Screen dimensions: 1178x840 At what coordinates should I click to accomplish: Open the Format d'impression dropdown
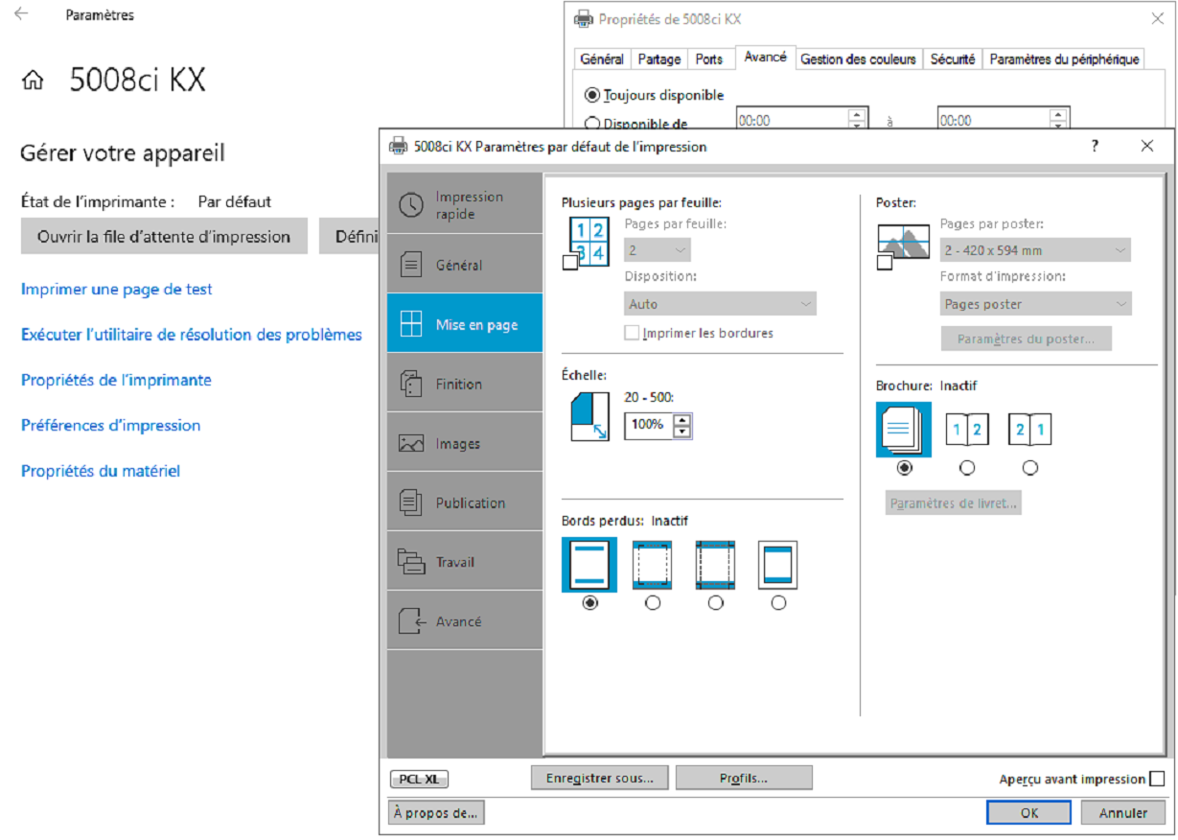1035,304
